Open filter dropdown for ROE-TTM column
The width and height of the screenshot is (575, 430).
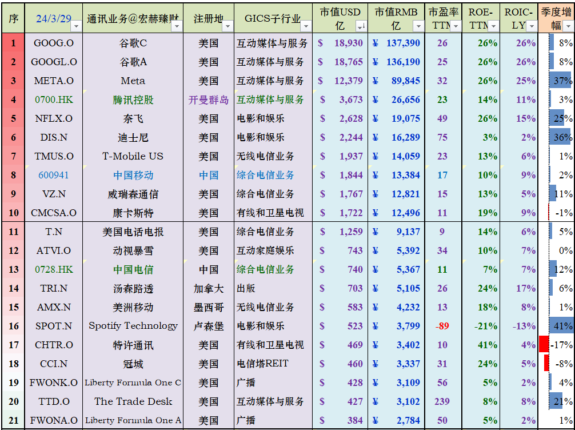point(494,26)
